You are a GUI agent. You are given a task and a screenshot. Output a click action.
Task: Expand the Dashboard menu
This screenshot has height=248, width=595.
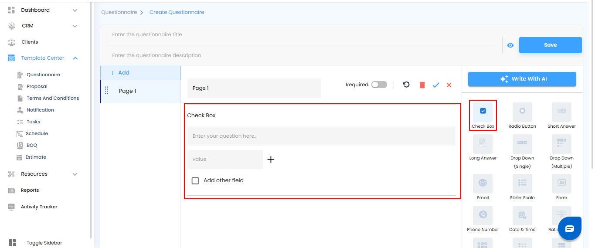point(75,10)
